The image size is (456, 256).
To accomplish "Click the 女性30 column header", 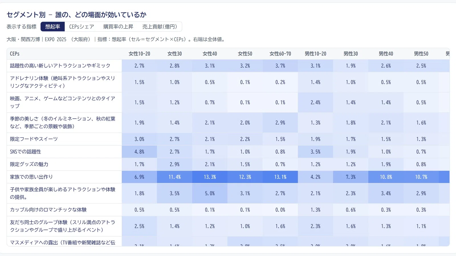I will pyautogui.click(x=175, y=54).
